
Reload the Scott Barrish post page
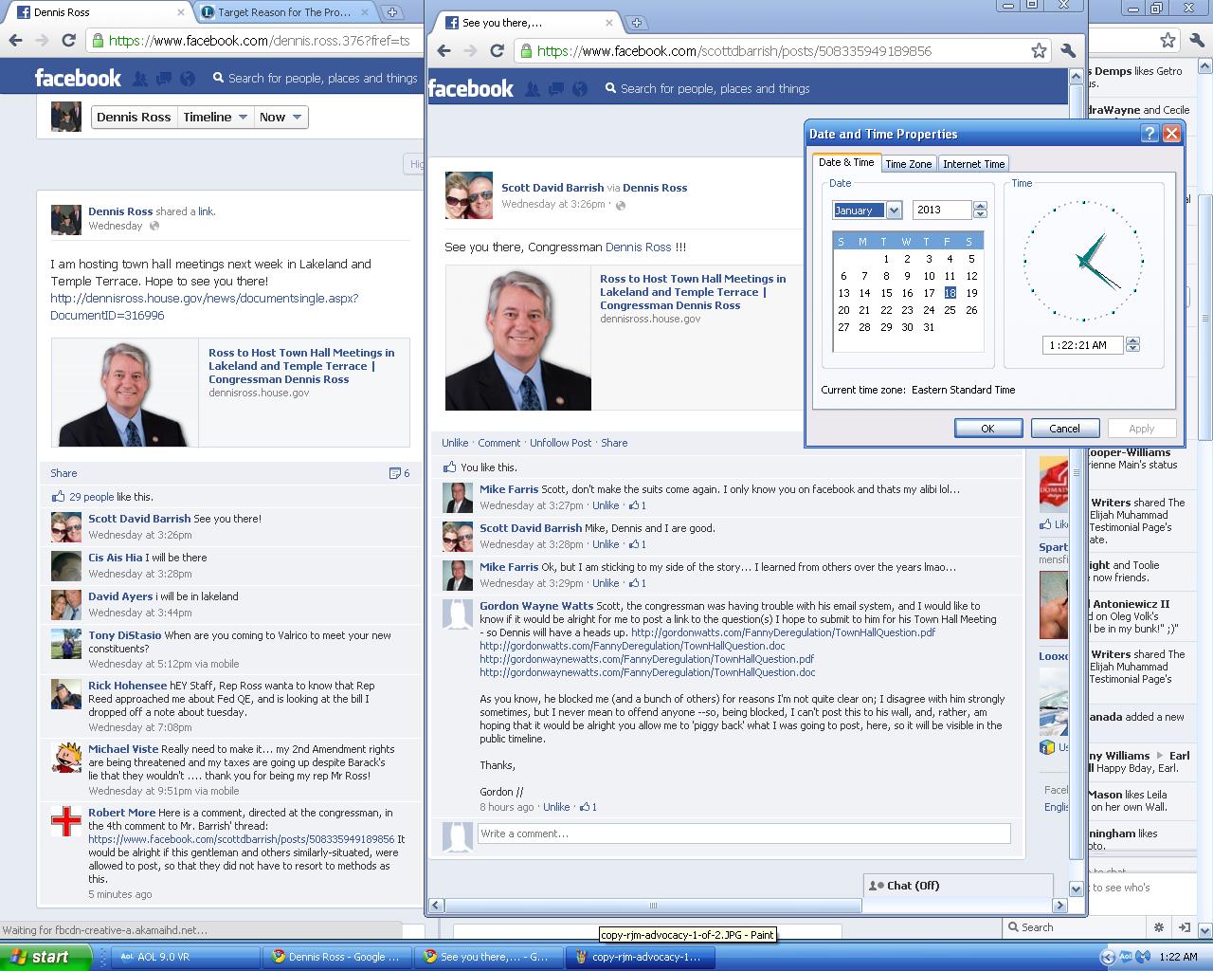click(x=497, y=50)
